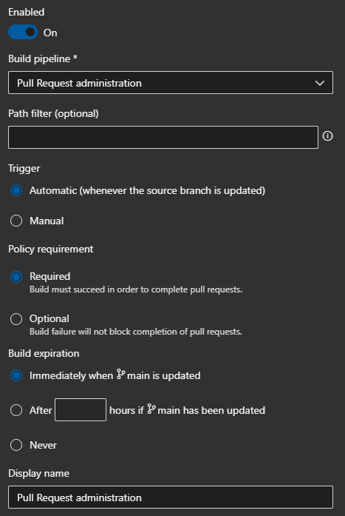
Task: Focus the expiration hours number box
Action: coord(81,409)
